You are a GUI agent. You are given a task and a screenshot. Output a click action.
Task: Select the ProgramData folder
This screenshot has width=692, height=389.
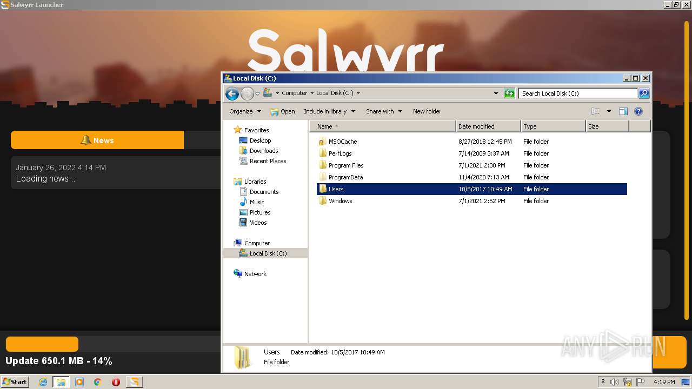click(345, 177)
